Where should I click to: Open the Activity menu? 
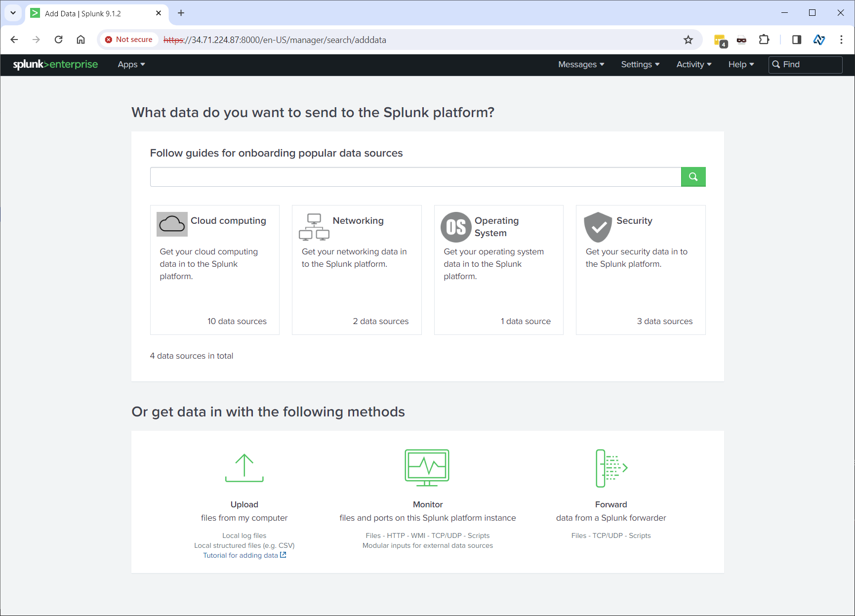(x=693, y=65)
